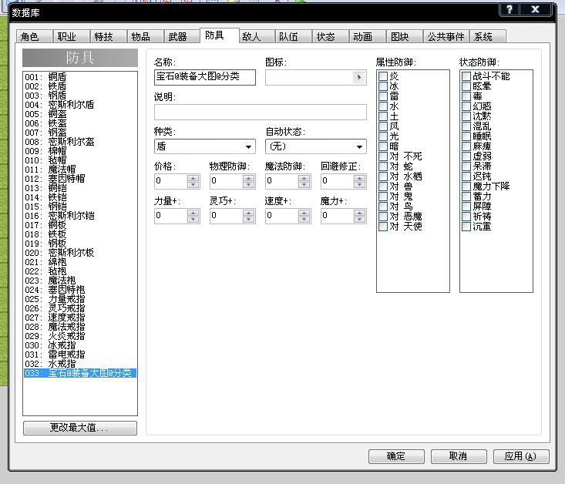Decrease the 魔力+ spinner value
The image size is (565, 484).
(360, 220)
